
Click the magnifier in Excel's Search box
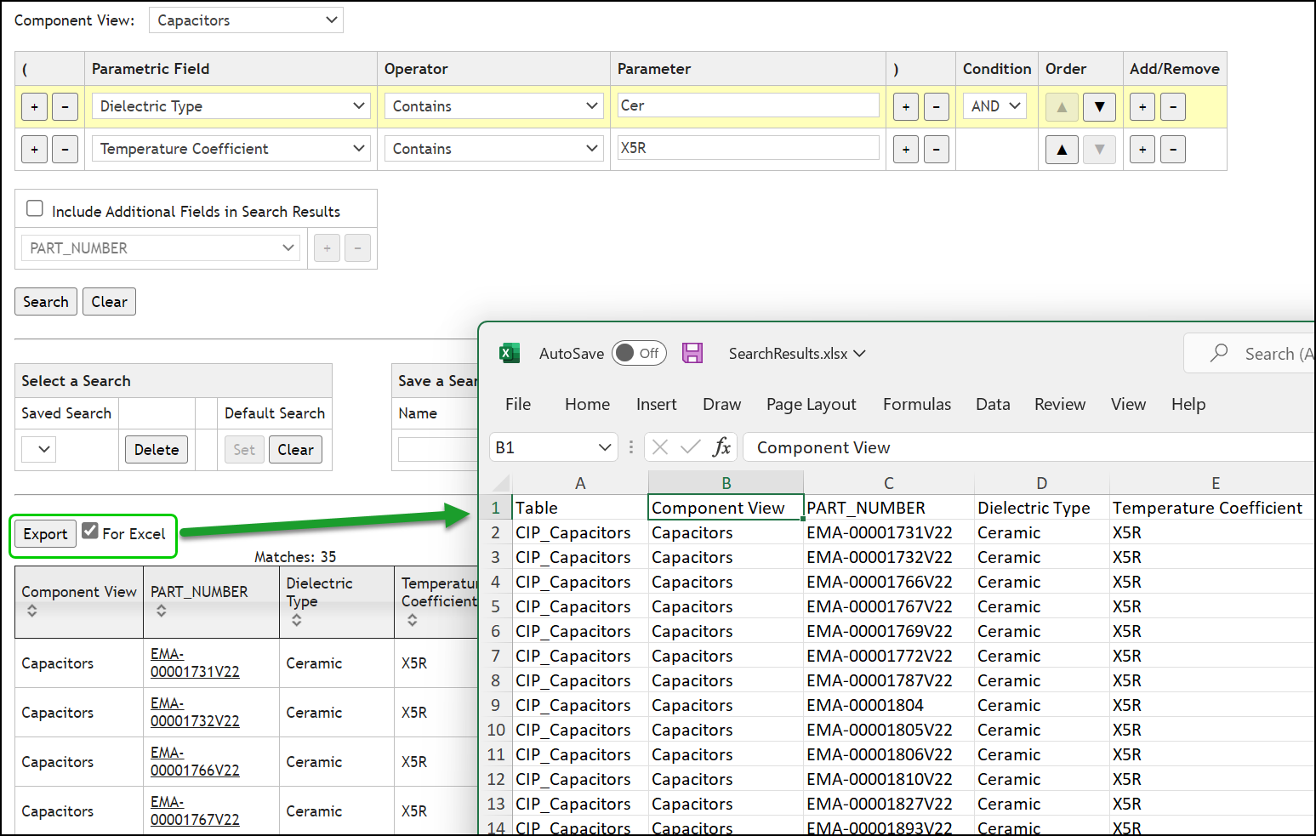click(x=1218, y=353)
